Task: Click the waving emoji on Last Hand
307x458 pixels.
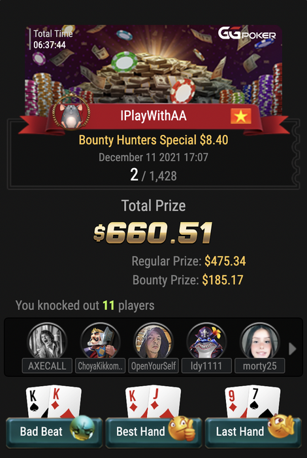Action: pyautogui.click(x=281, y=426)
